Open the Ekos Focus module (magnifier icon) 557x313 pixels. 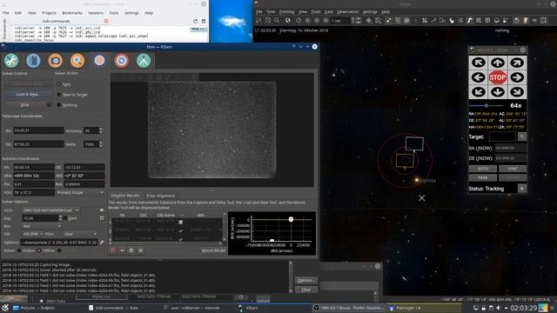[77, 61]
